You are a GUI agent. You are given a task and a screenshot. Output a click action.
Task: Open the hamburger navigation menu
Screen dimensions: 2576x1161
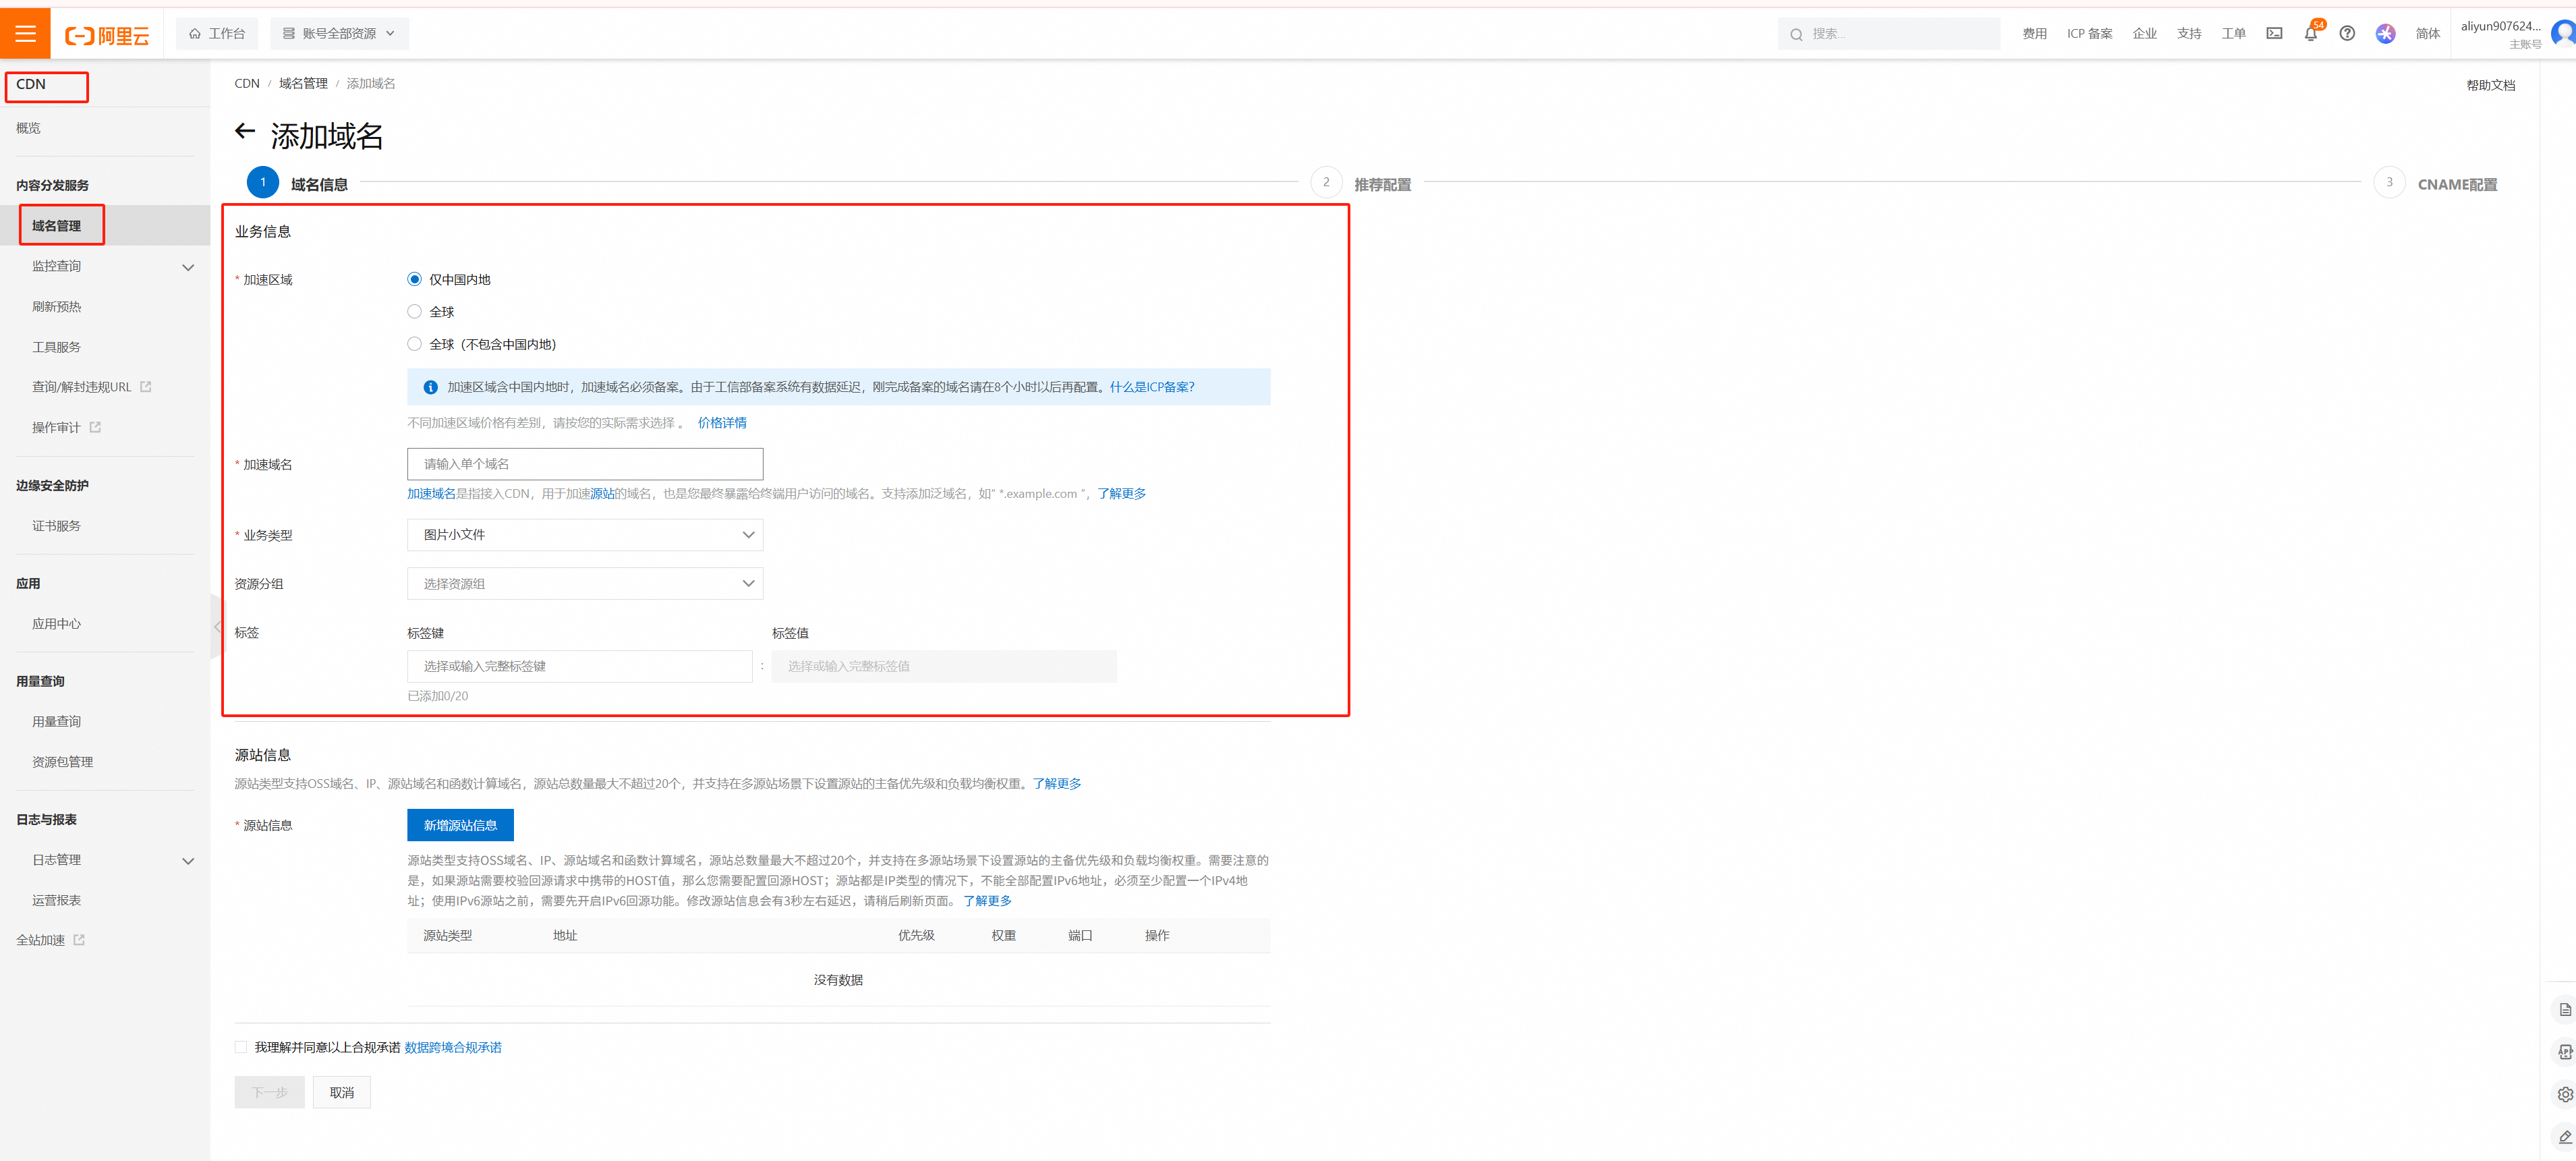tap(25, 33)
